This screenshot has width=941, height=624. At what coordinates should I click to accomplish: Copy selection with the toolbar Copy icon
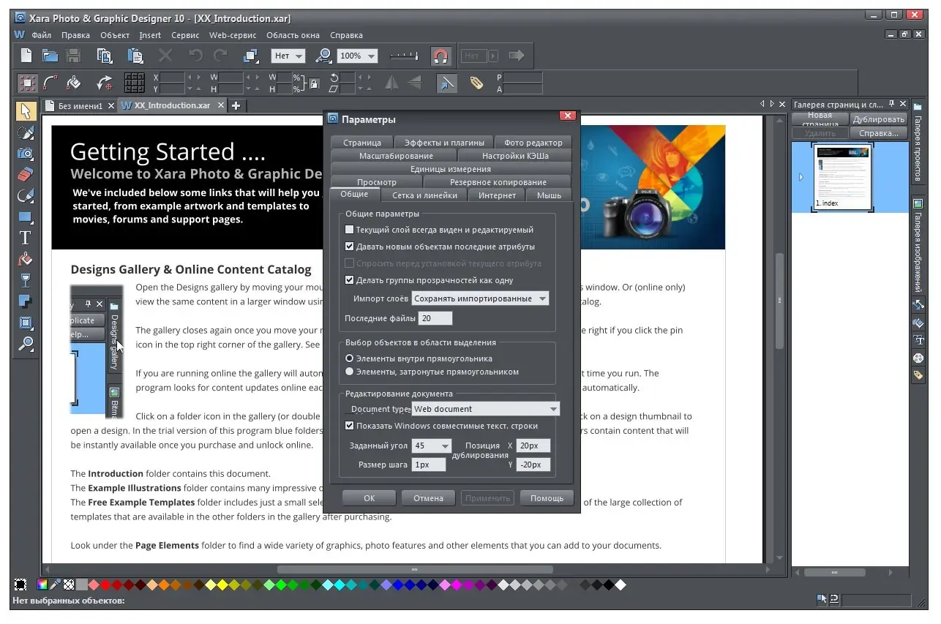click(x=105, y=56)
